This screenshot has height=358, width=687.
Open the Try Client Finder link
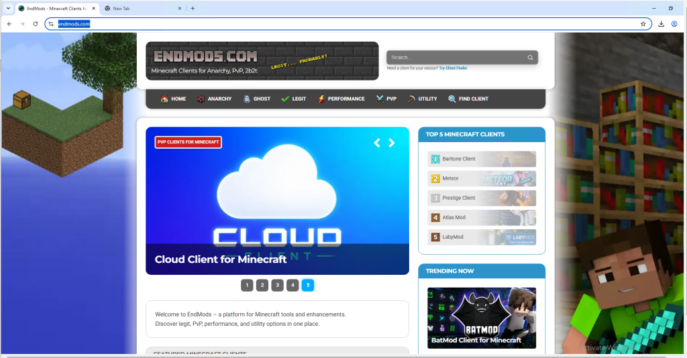click(x=453, y=68)
